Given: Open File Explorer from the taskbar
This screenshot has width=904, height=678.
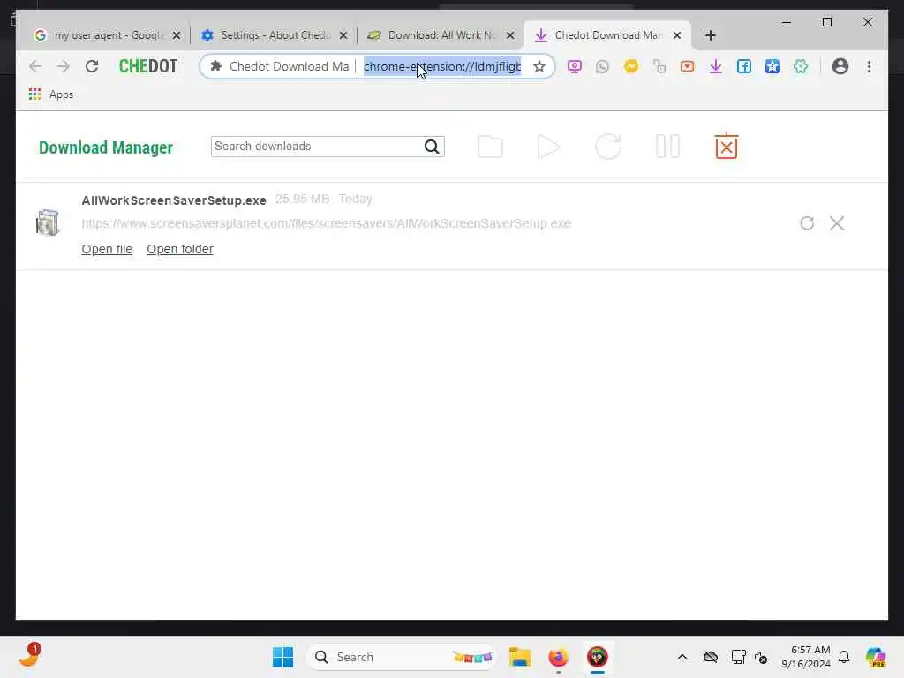Looking at the screenshot, I should [x=519, y=657].
